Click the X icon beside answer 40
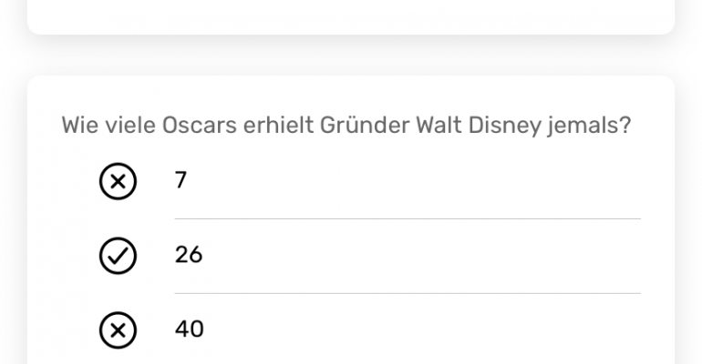Viewport: 702px width, 364px height. pyautogui.click(x=118, y=330)
